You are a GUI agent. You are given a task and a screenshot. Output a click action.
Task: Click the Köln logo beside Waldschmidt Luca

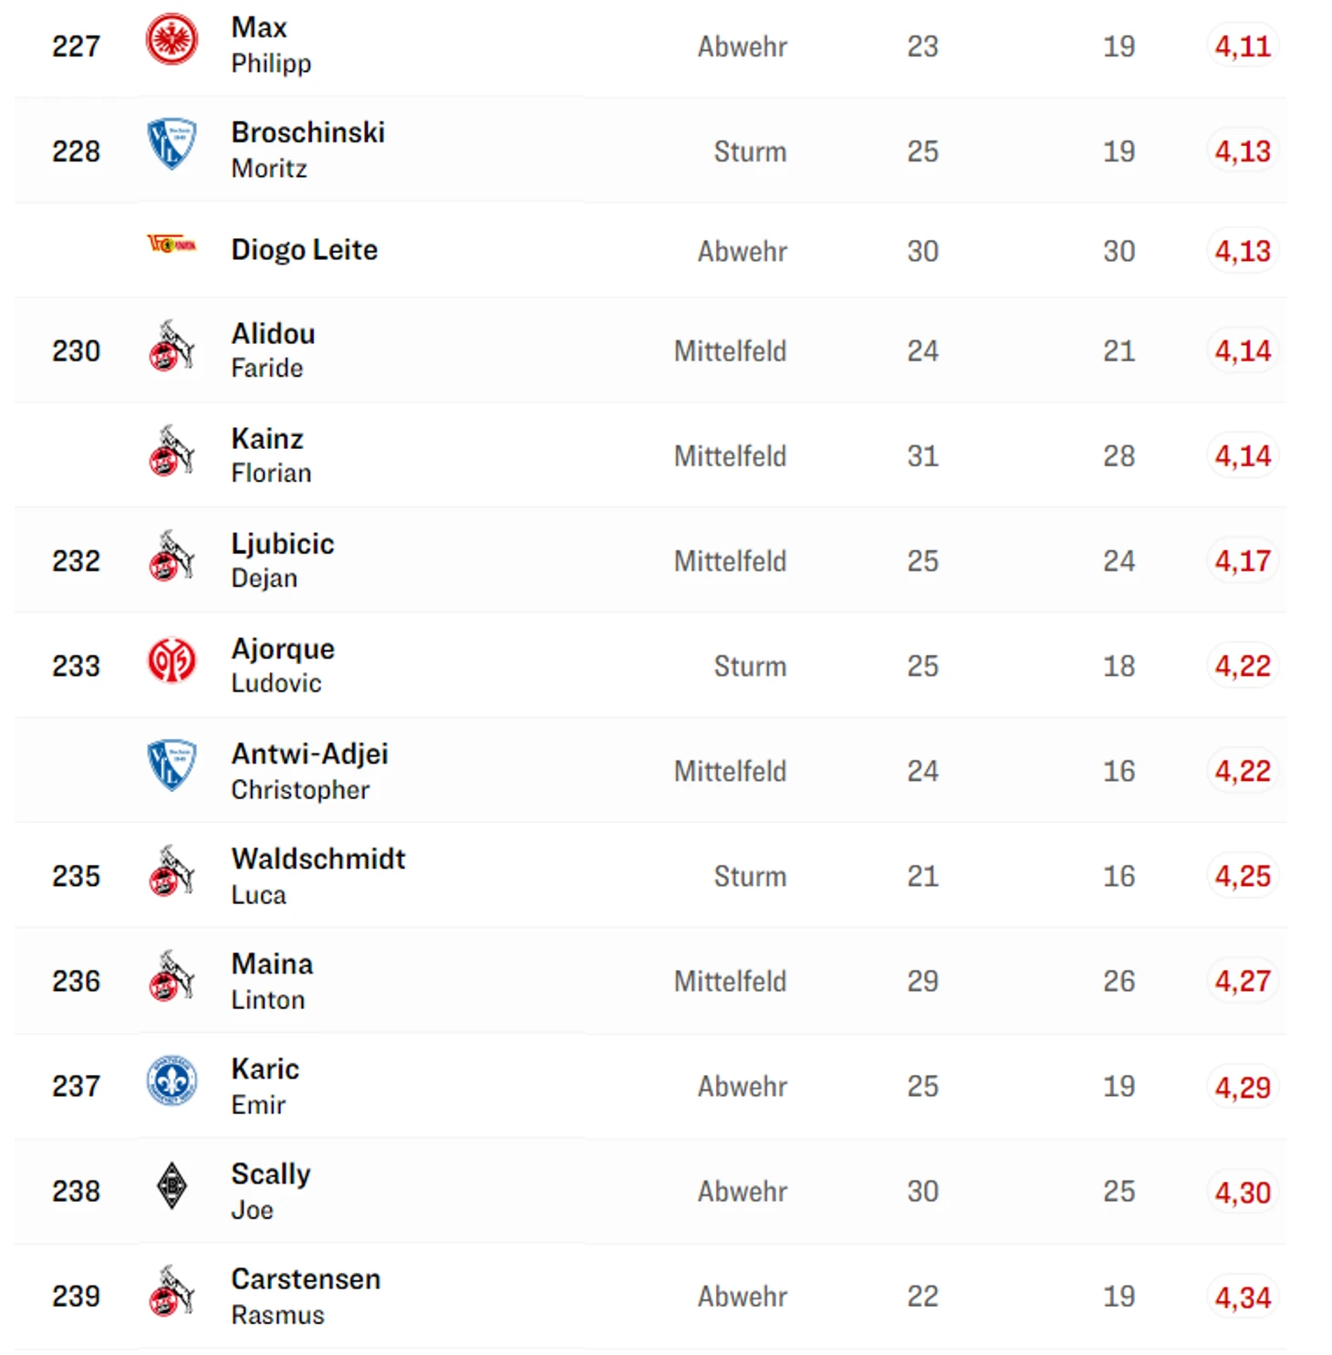172,870
